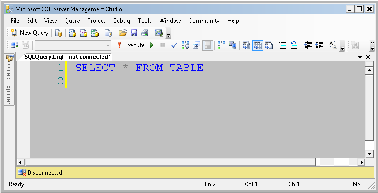Start debugging with green play arrow

tap(152, 45)
